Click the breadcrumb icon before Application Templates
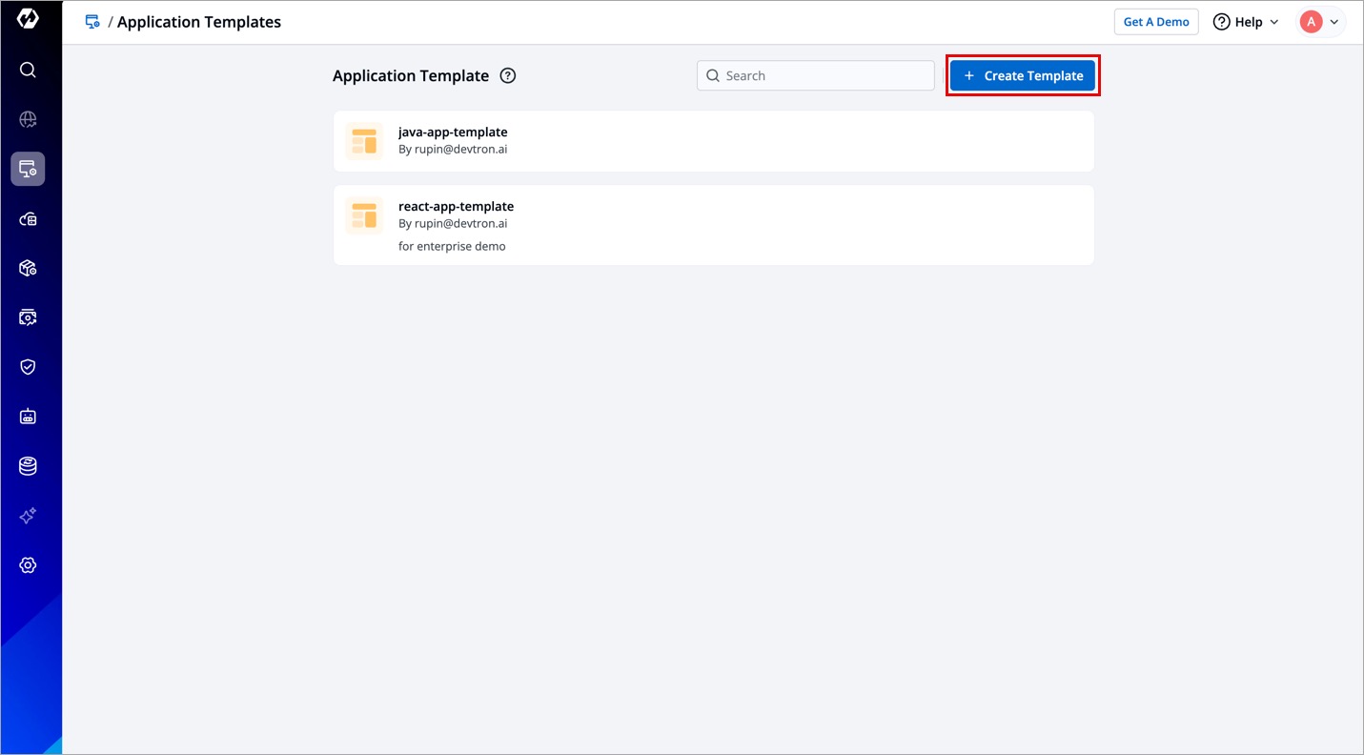This screenshot has width=1364, height=755. (x=92, y=22)
